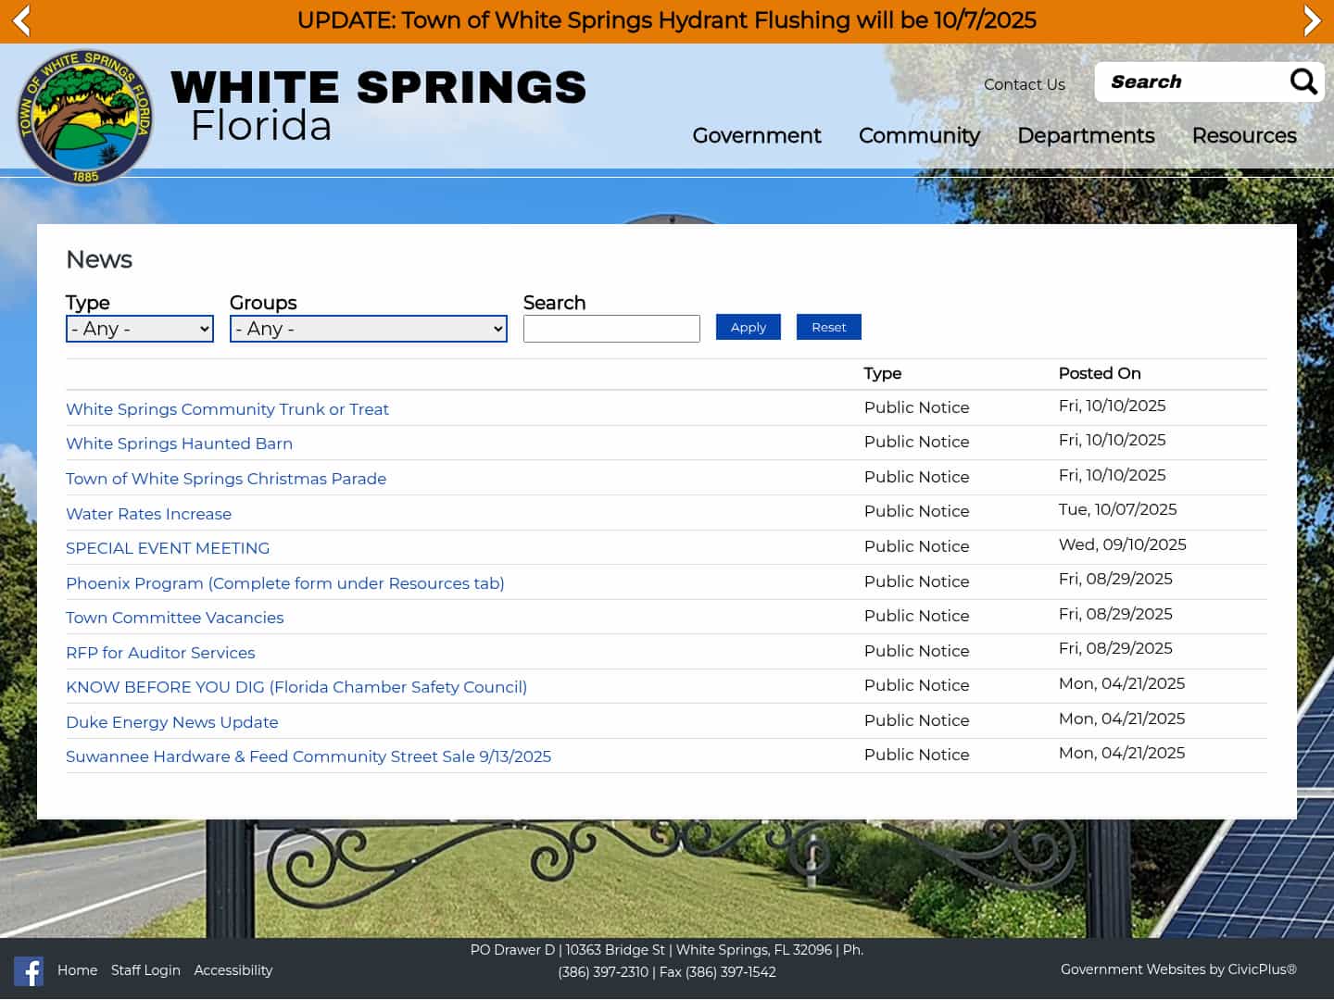Image resolution: width=1334 pixels, height=1000 pixels.
Task: Click the Town of White Springs seal logo
Action: pos(84,117)
